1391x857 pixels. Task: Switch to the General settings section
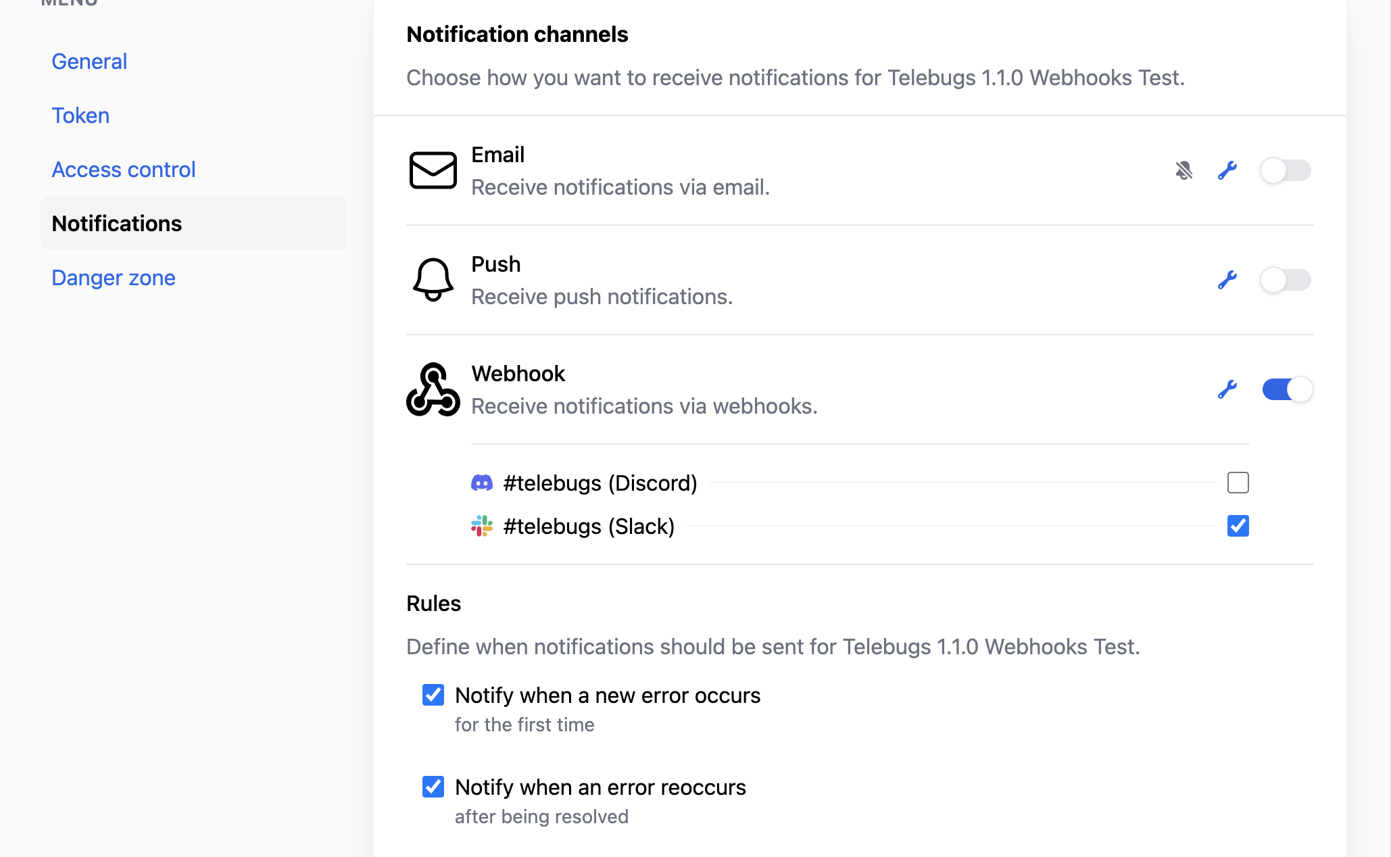tap(89, 61)
